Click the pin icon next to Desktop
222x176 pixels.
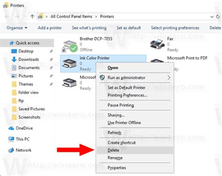point(51,51)
